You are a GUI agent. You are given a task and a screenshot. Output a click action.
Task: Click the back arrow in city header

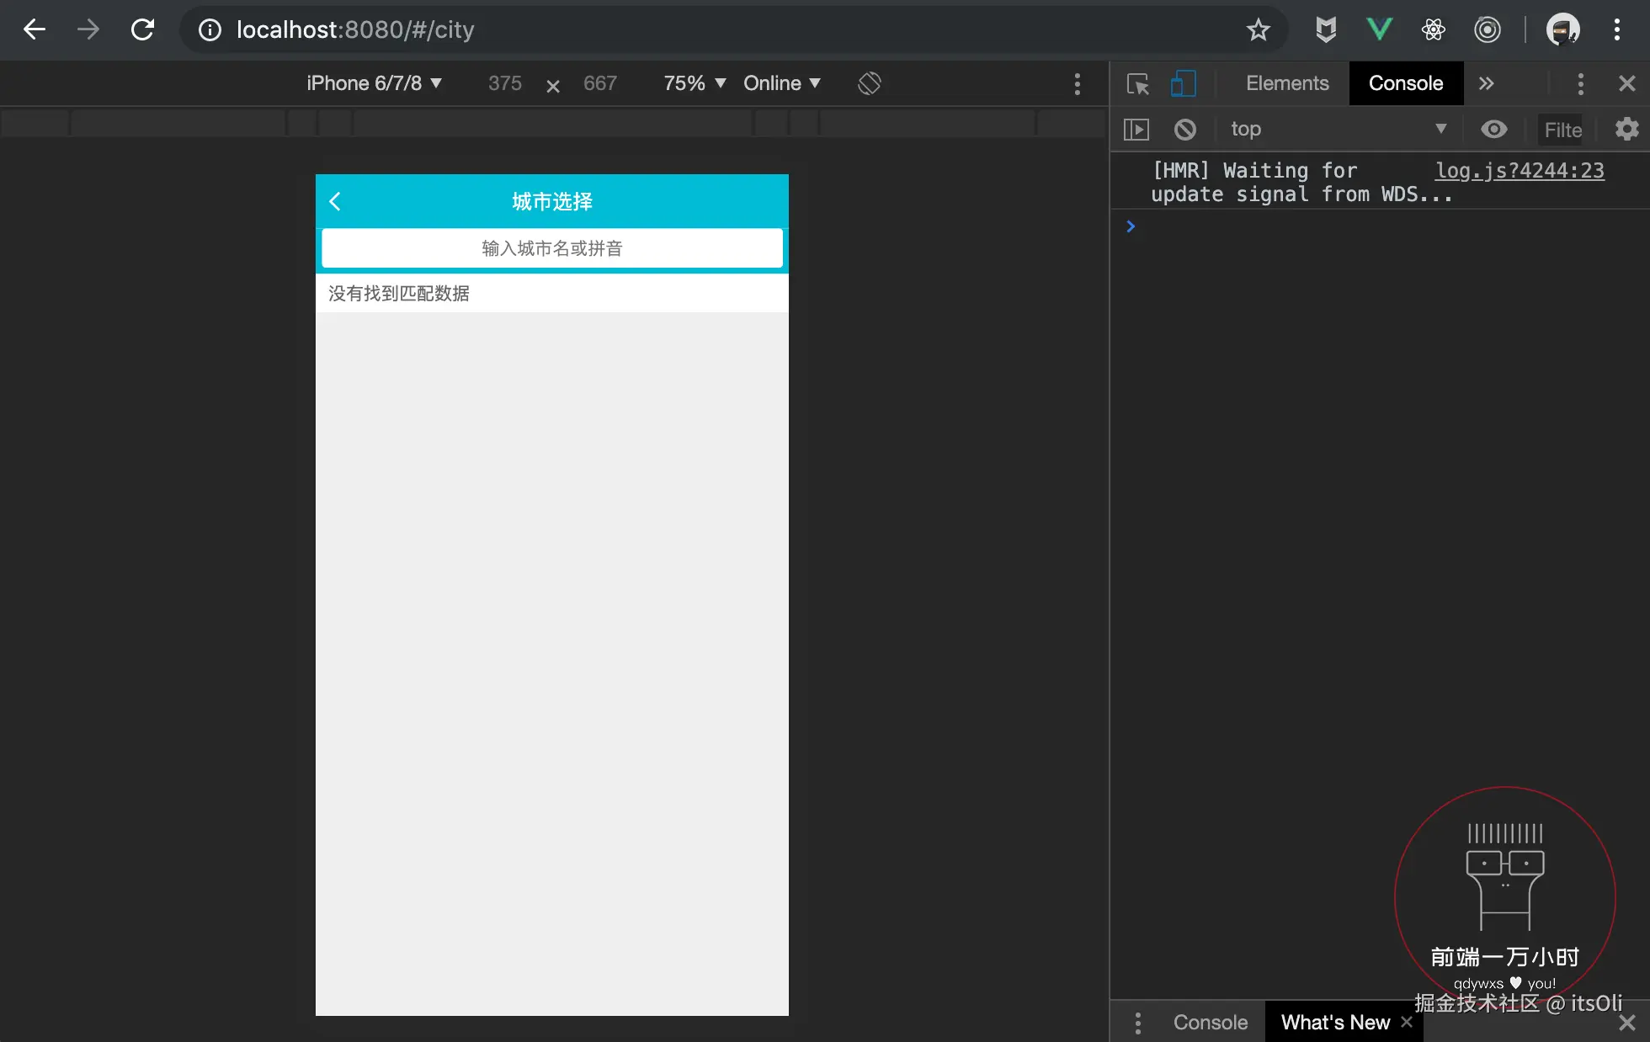[x=335, y=201]
